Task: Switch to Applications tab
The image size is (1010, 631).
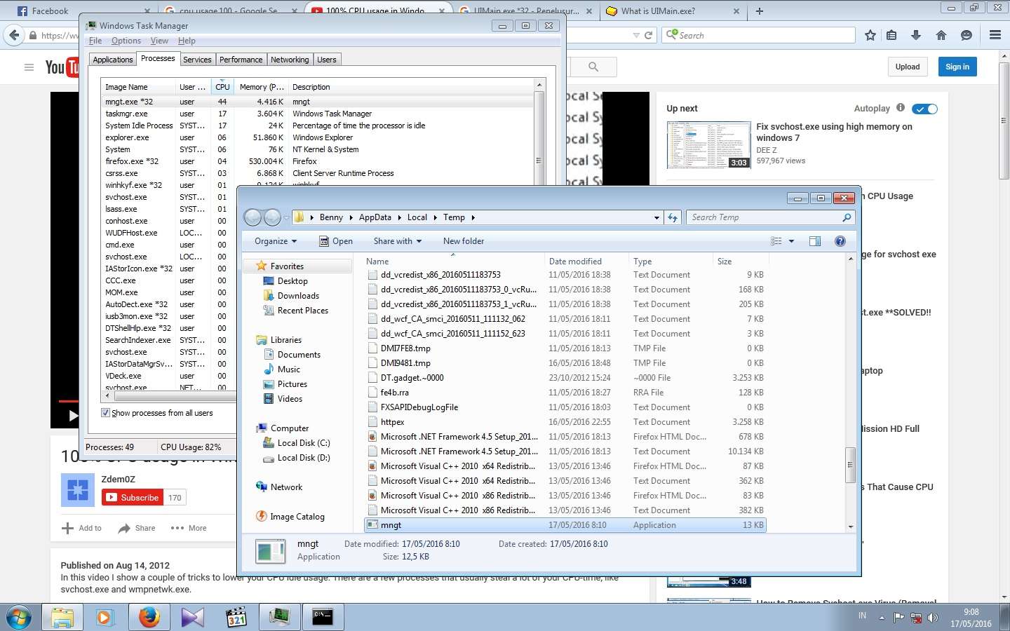Action: pyautogui.click(x=113, y=60)
